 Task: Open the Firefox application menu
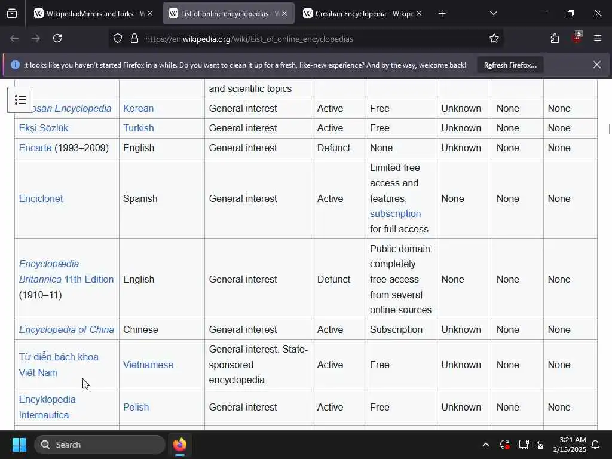point(598,39)
